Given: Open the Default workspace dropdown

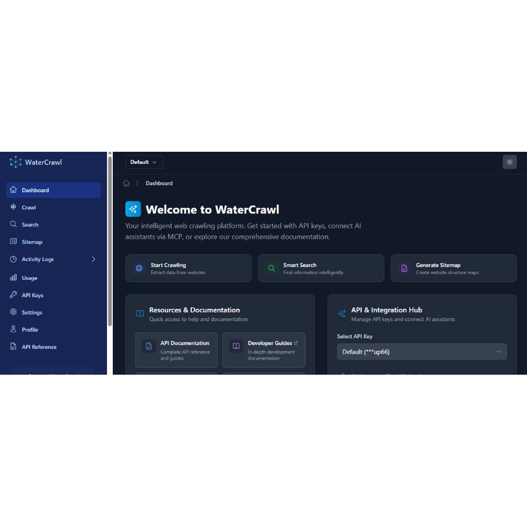Looking at the screenshot, I should point(143,162).
